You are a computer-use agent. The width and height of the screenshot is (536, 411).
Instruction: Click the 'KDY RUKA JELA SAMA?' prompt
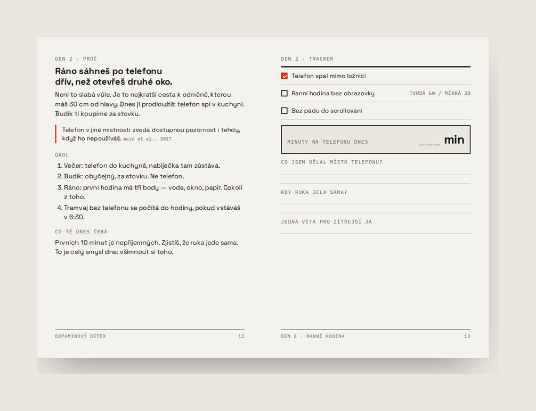click(314, 192)
